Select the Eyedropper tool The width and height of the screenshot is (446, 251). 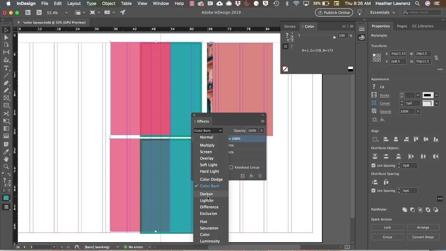(x=6, y=152)
